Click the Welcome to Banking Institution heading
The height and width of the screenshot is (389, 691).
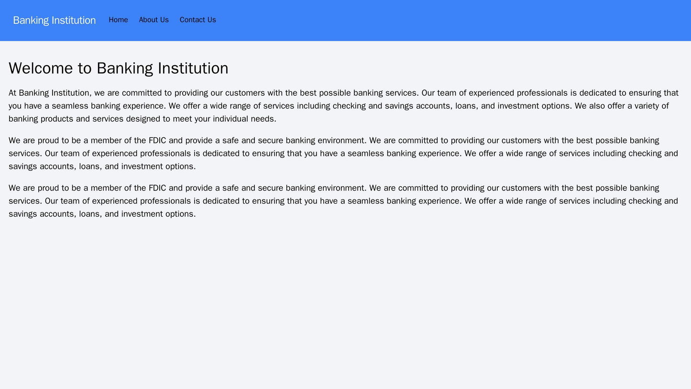click(119, 68)
